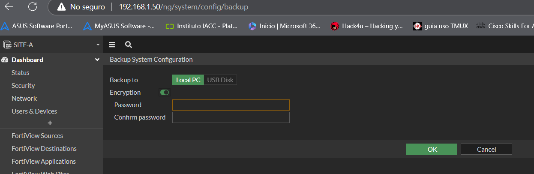Image resolution: width=534 pixels, height=174 pixels.
Task: Open the FortiGate search magnifier
Action: (128, 45)
